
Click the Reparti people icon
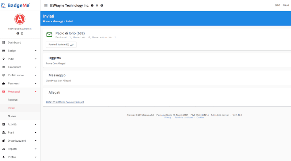(x=4, y=149)
